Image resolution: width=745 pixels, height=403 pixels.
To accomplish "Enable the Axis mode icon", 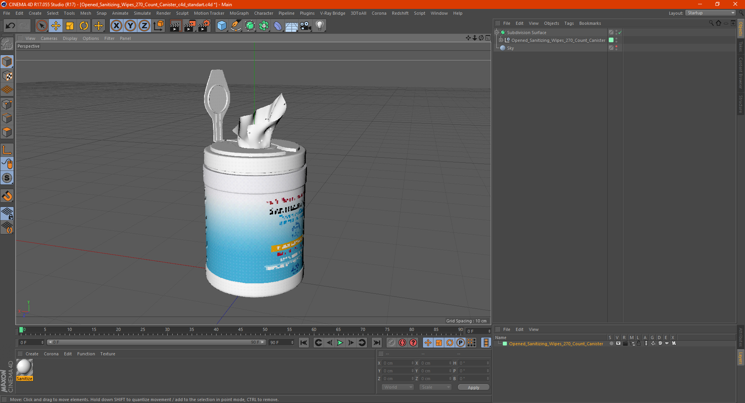I will coord(7,150).
